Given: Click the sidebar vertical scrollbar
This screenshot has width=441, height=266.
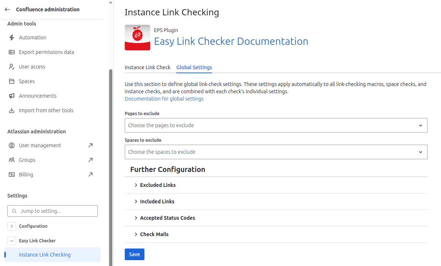Looking at the screenshot, I should point(111,168).
